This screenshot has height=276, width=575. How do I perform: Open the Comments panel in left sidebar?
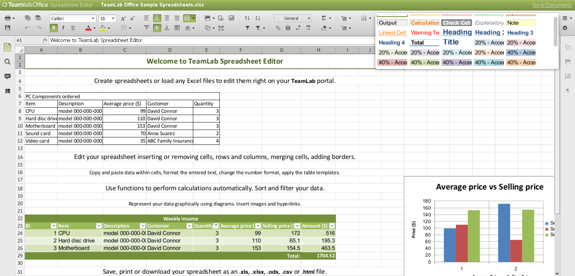[7, 76]
